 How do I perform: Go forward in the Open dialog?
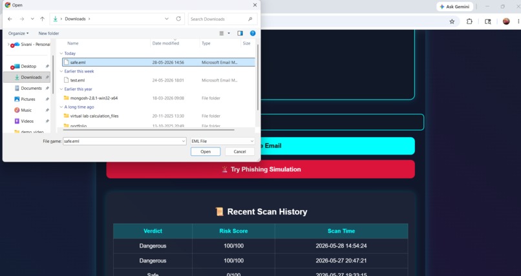click(22, 19)
